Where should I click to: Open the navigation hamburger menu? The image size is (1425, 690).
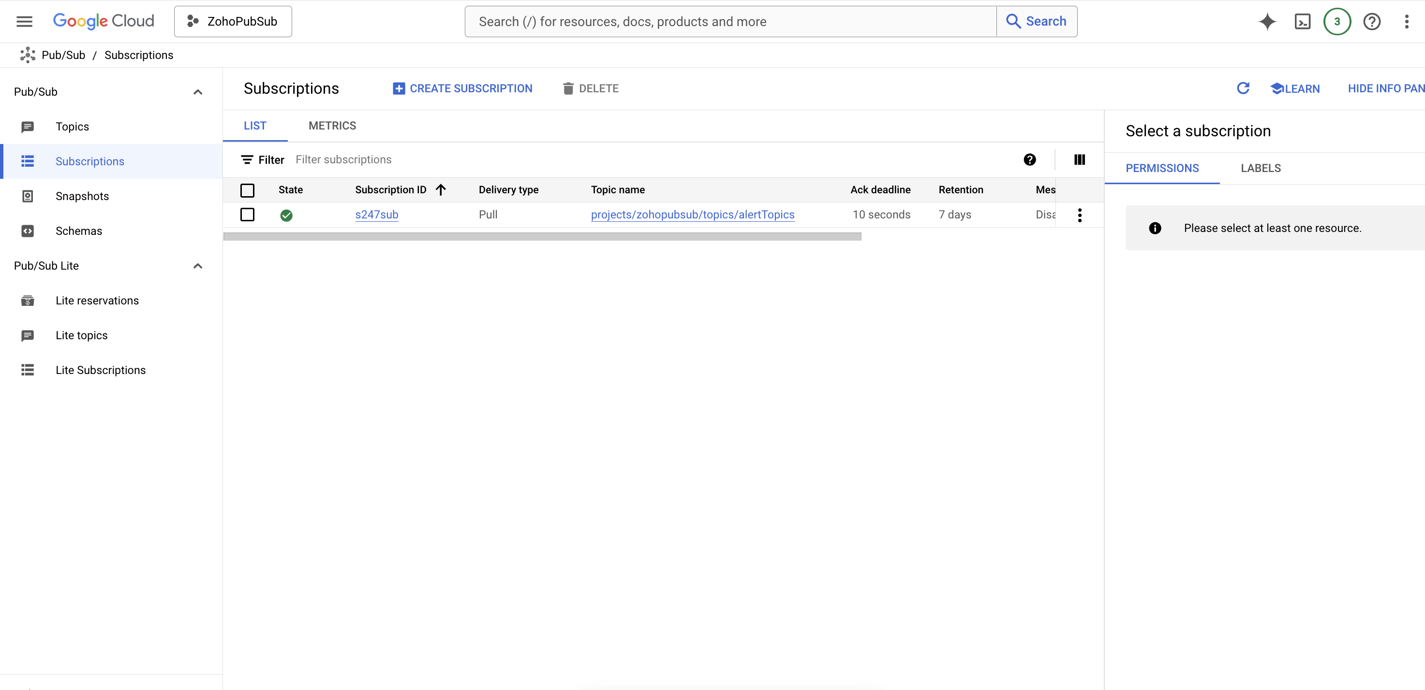[x=24, y=21]
